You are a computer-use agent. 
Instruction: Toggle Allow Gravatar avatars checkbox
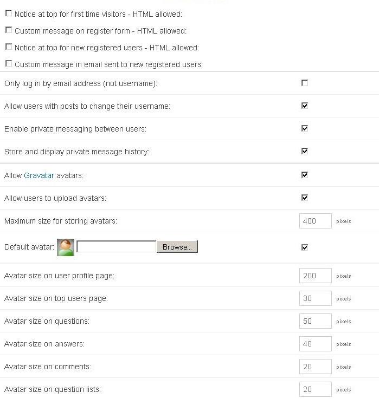(305, 175)
